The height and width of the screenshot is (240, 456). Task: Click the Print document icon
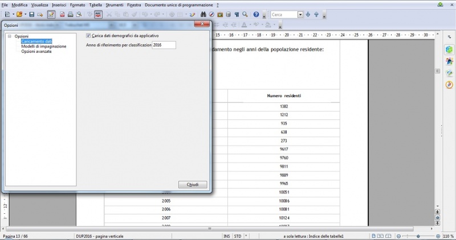coord(70,14)
